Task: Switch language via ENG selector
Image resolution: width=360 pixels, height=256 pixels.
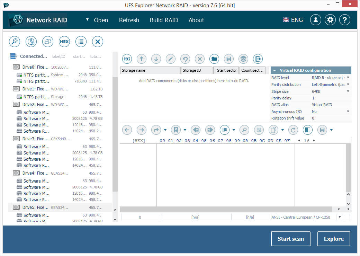Action: pyautogui.click(x=293, y=20)
